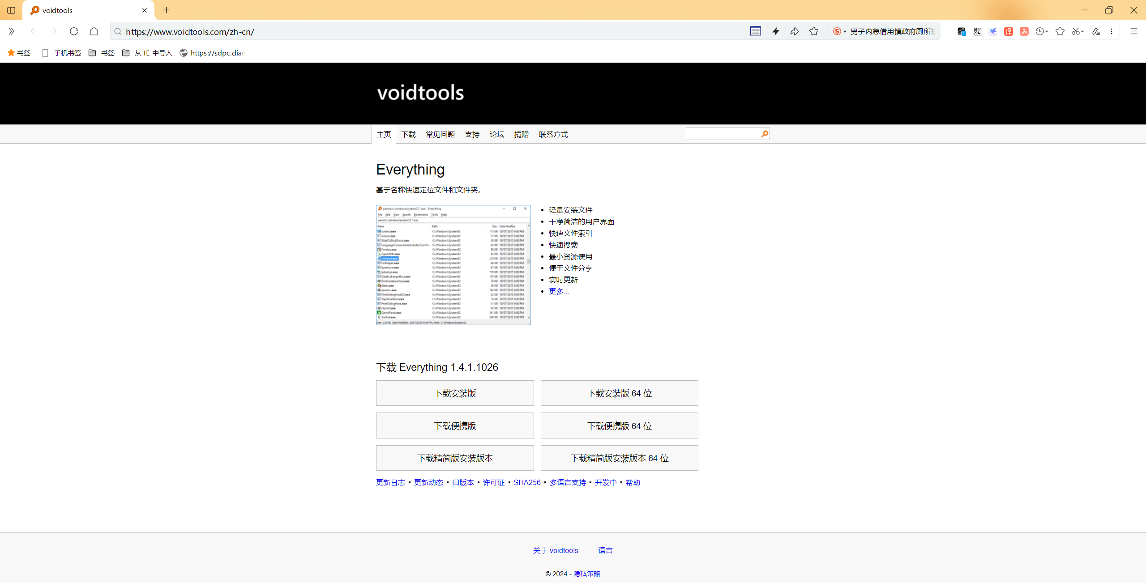Toggle the reader mode icon
The height and width of the screenshot is (583, 1146).
(x=756, y=31)
